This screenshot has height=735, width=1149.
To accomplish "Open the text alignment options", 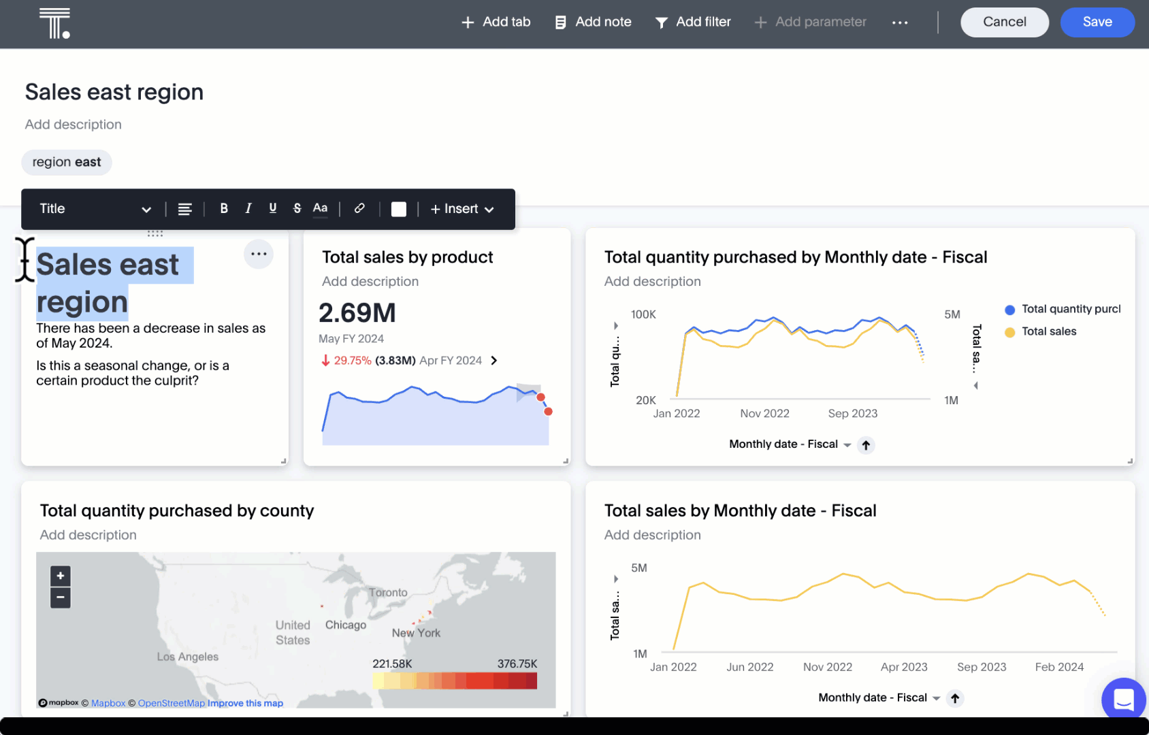I will click(x=185, y=209).
